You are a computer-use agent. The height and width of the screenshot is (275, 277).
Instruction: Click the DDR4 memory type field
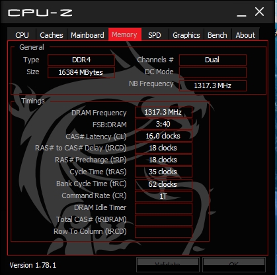coord(81,60)
